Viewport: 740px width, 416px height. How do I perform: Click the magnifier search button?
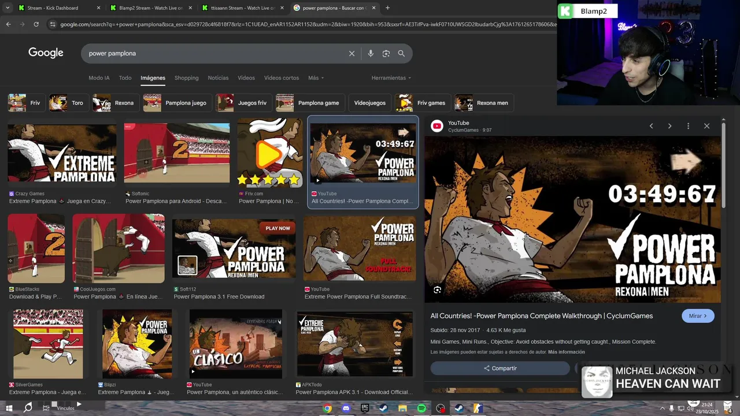[x=401, y=53]
